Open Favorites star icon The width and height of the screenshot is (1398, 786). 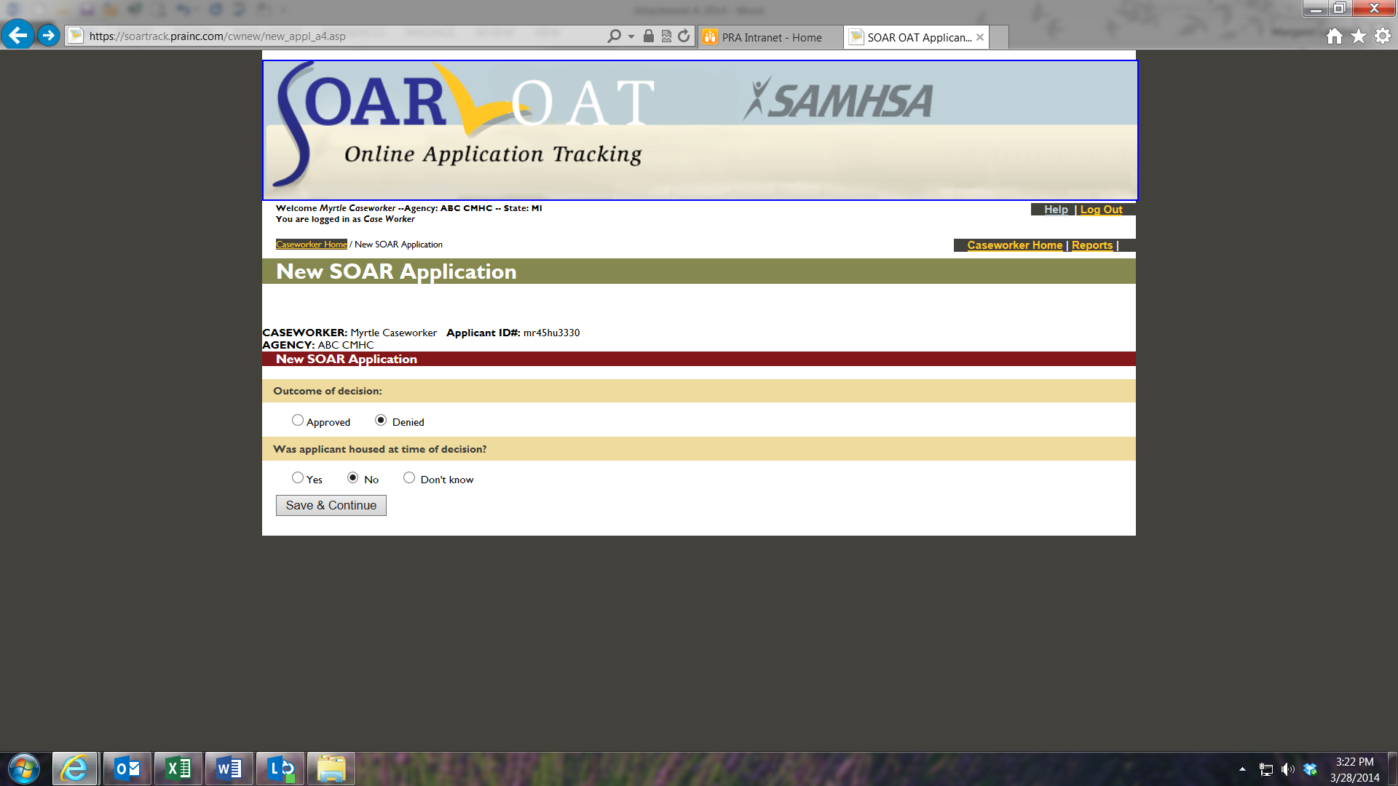(x=1358, y=36)
